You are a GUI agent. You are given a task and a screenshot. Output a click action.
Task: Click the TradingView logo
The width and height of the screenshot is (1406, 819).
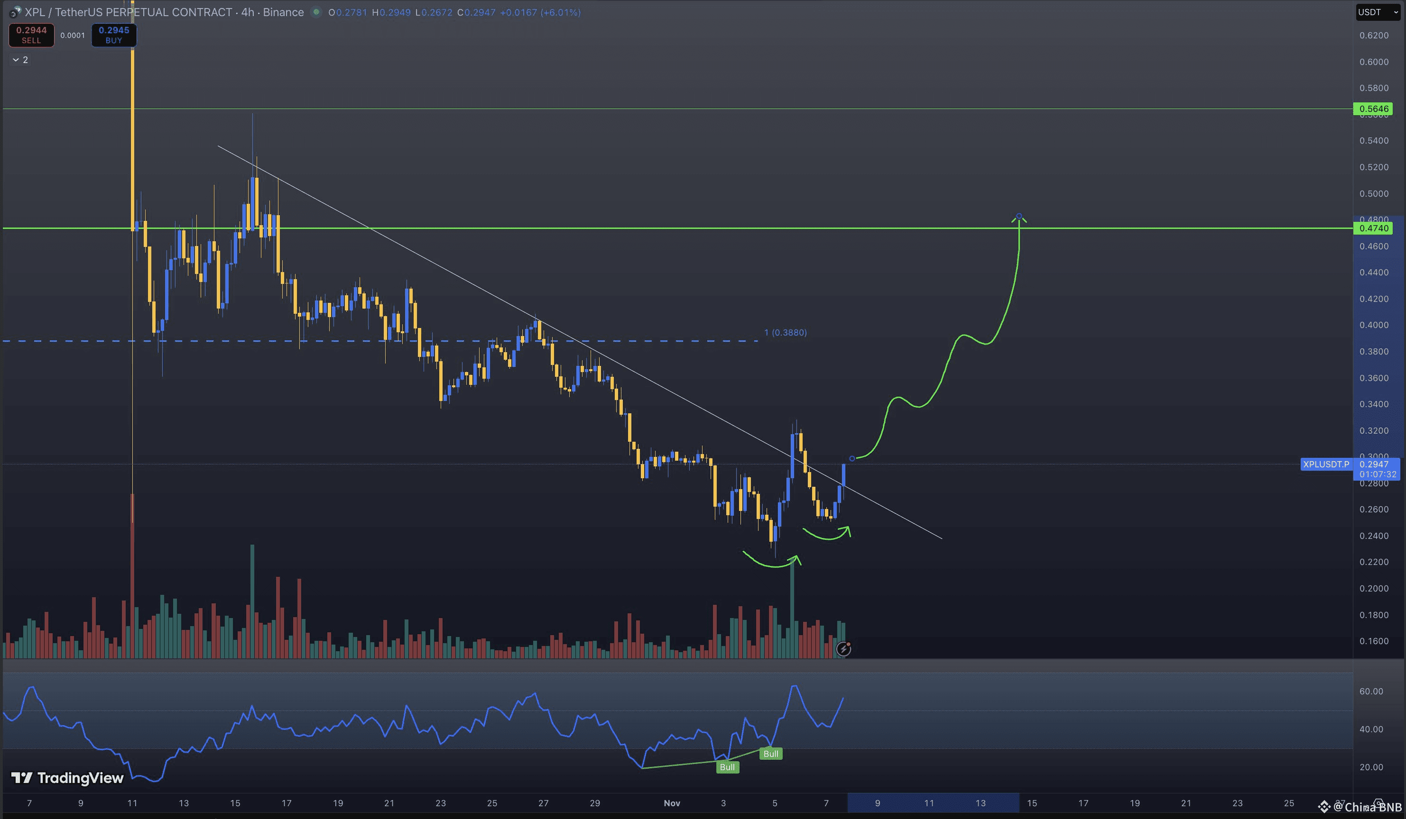point(67,778)
